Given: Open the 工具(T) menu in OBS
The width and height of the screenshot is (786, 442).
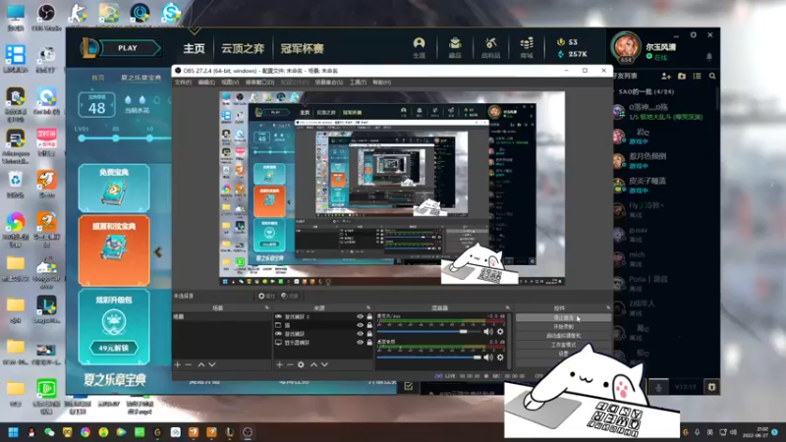Looking at the screenshot, I should tap(358, 83).
